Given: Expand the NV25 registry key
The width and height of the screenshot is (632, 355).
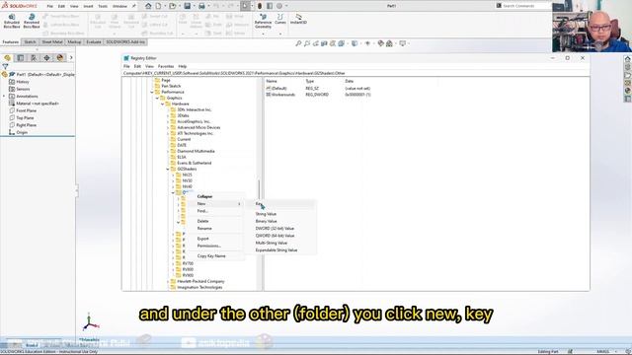Looking at the screenshot, I should click(174, 176).
